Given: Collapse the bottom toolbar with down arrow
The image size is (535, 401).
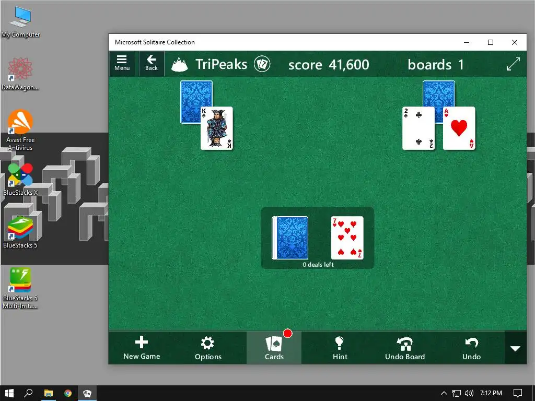Looking at the screenshot, I should (516, 348).
